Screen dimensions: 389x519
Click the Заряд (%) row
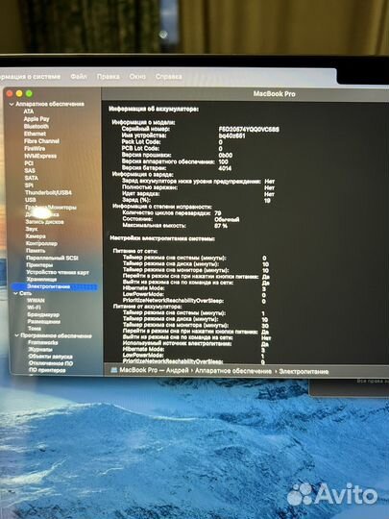(x=197, y=200)
